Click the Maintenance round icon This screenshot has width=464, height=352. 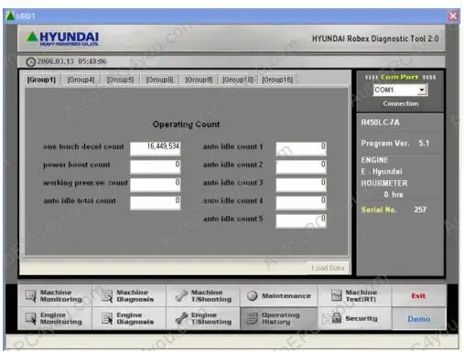(253, 295)
